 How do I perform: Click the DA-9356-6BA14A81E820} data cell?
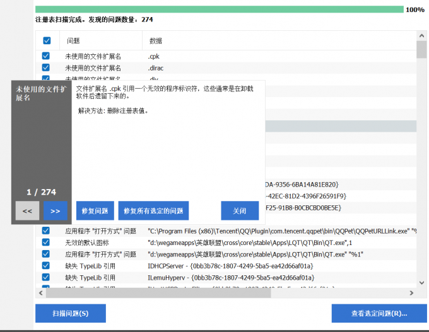click(302, 185)
